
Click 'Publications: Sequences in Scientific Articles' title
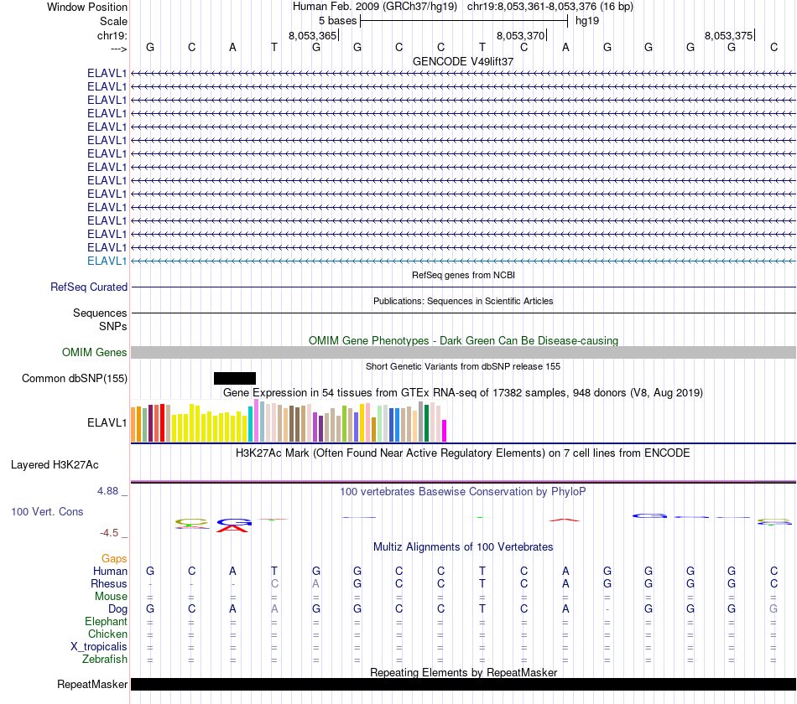(x=463, y=301)
